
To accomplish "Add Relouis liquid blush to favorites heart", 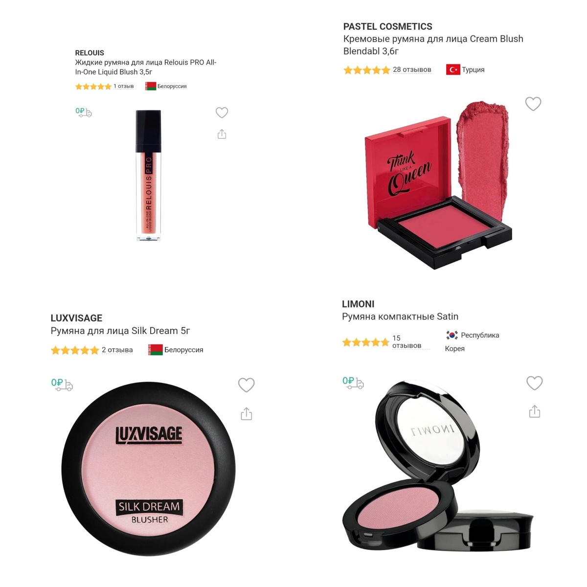I will click(x=222, y=113).
